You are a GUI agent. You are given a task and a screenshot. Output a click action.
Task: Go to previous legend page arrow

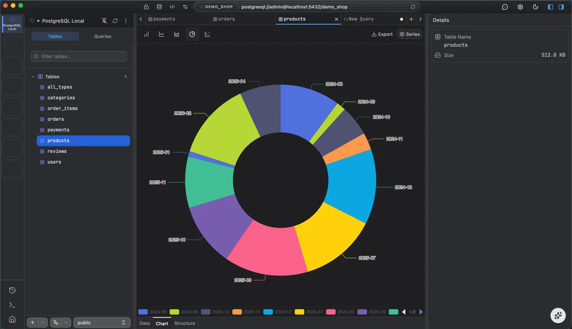coord(404,312)
